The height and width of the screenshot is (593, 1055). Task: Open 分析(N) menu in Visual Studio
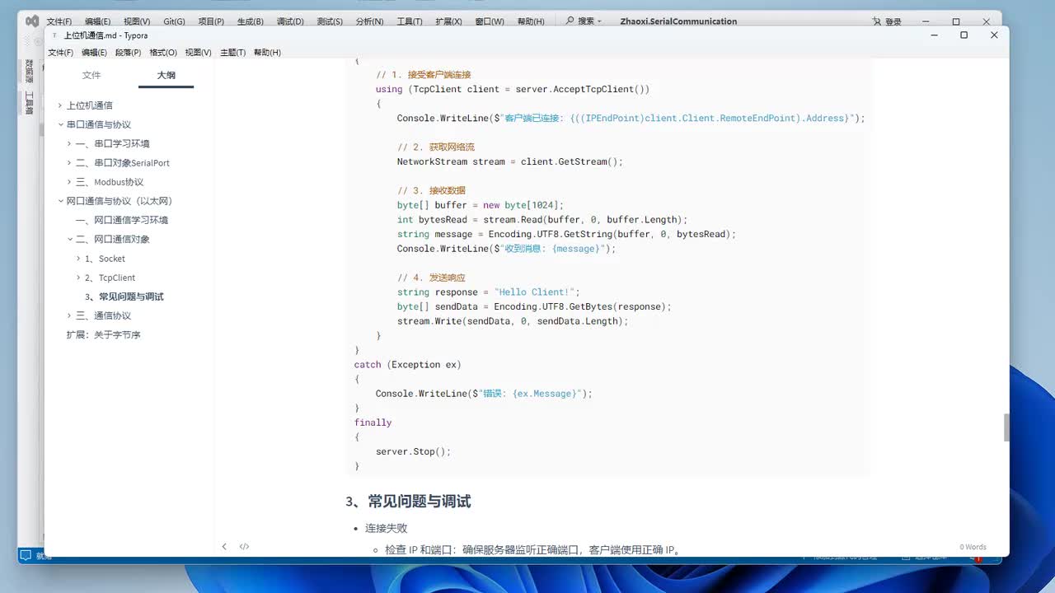[369, 21]
